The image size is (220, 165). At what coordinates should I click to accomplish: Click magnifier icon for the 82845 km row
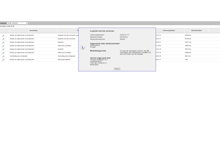click(x=3, y=35)
